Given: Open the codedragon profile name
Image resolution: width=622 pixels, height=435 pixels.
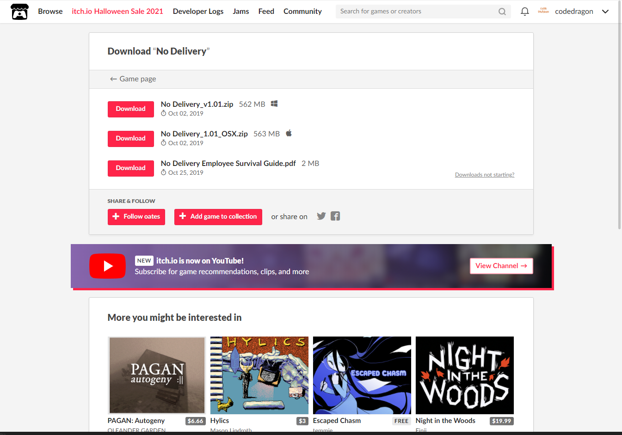Looking at the screenshot, I should [574, 12].
